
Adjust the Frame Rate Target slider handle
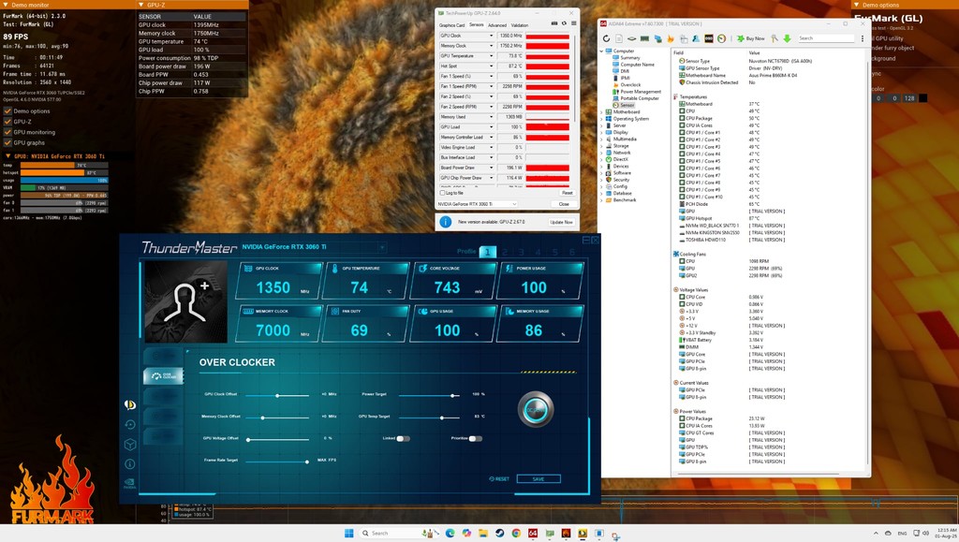pos(307,461)
